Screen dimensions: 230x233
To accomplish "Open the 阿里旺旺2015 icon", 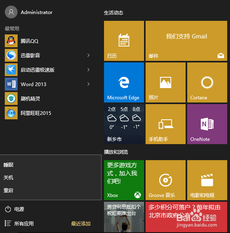I will pos(11,113).
